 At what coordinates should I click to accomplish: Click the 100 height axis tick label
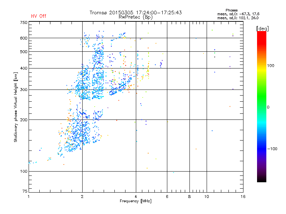pyautogui.click(x=24, y=172)
